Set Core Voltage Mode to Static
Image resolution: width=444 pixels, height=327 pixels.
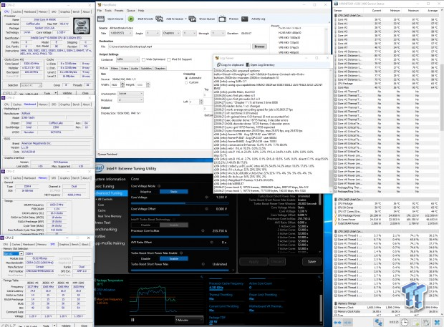(x=174, y=192)
